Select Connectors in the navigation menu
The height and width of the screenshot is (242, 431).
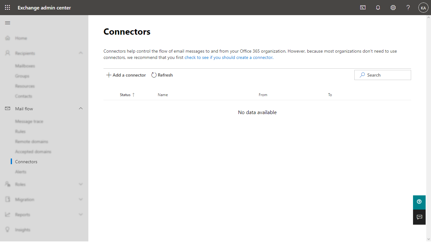point(26,162)
